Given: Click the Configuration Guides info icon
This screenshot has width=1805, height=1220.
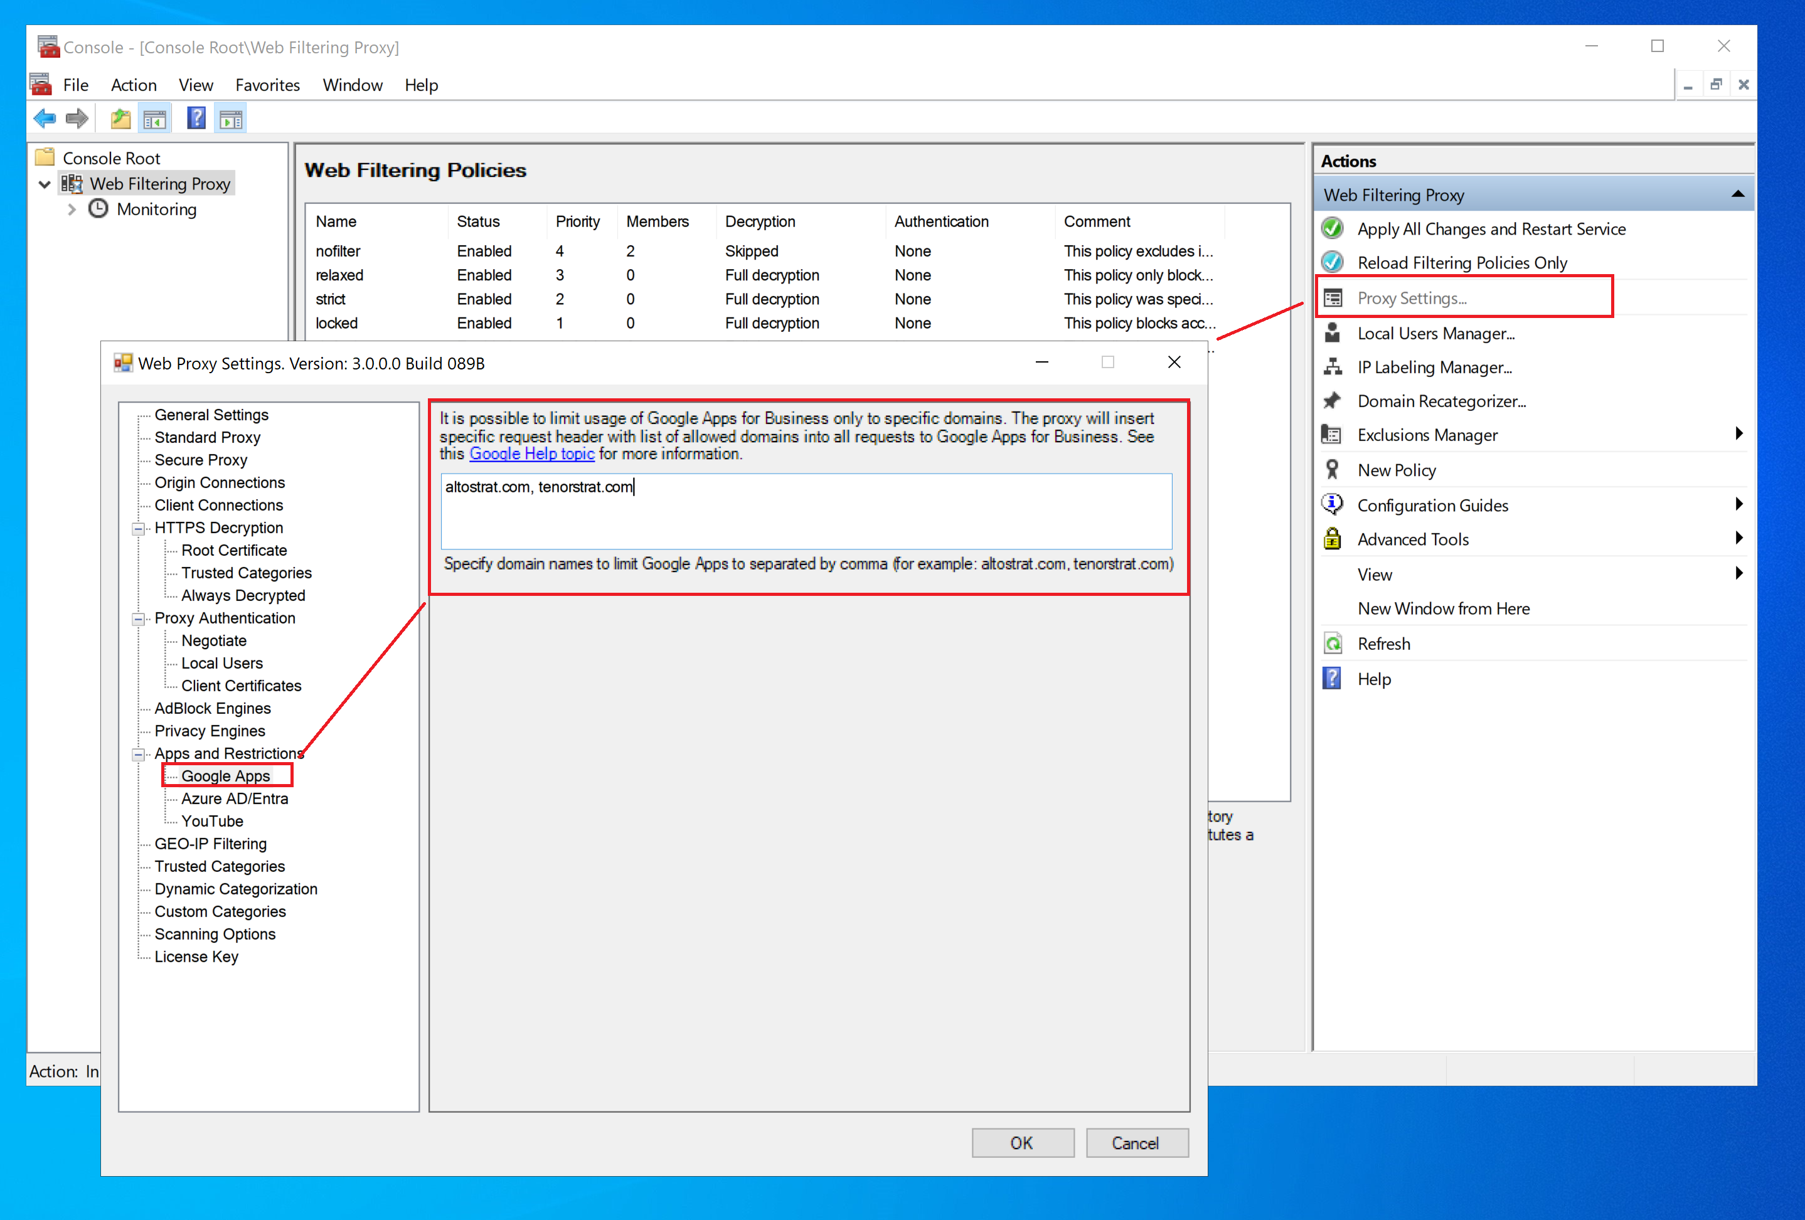Looking at the screenshot, I should (x=1332, y=505).
